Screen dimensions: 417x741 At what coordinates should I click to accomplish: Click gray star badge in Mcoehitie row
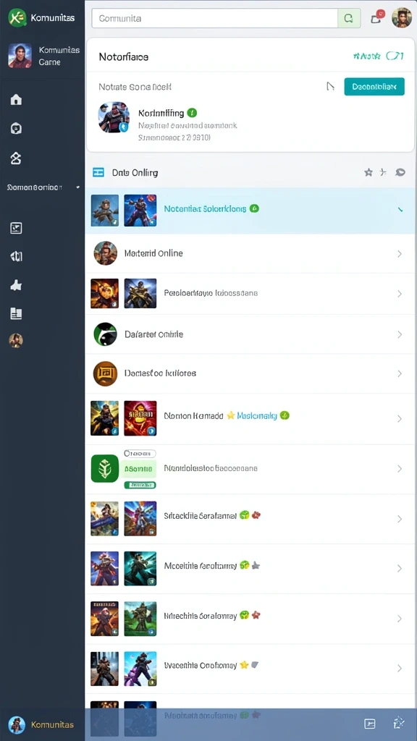256,565
